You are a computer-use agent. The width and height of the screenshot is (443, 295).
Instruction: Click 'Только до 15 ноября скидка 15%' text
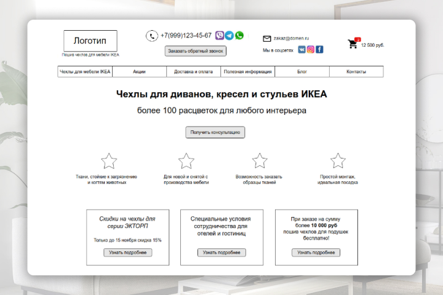(x=128, y=240)
